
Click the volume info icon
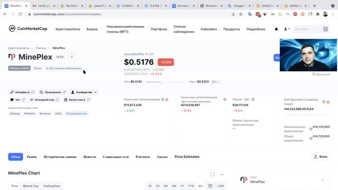tap(253, 99)
